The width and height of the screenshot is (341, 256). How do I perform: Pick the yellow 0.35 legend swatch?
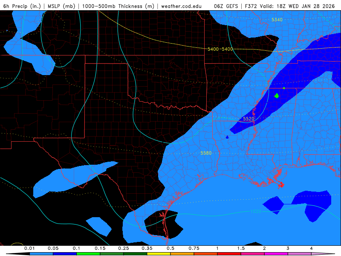(159, 254)
